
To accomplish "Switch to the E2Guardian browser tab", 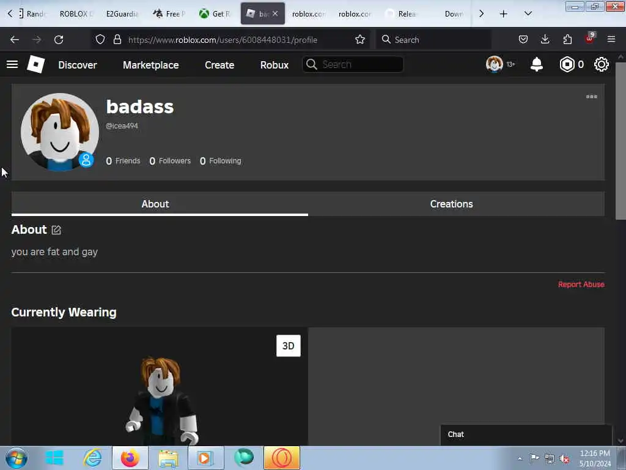I will [122, 14].
